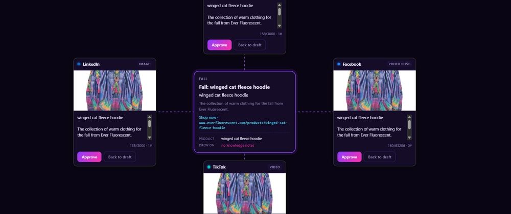
Task: Click center card description about warm clothing
Action: pos(241,106)
